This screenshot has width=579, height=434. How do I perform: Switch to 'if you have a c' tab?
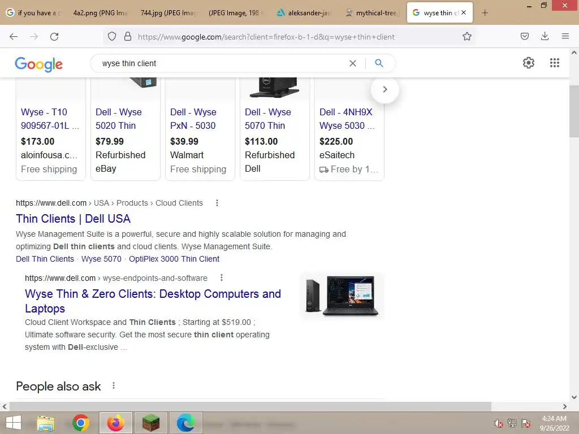click(34, 13)
